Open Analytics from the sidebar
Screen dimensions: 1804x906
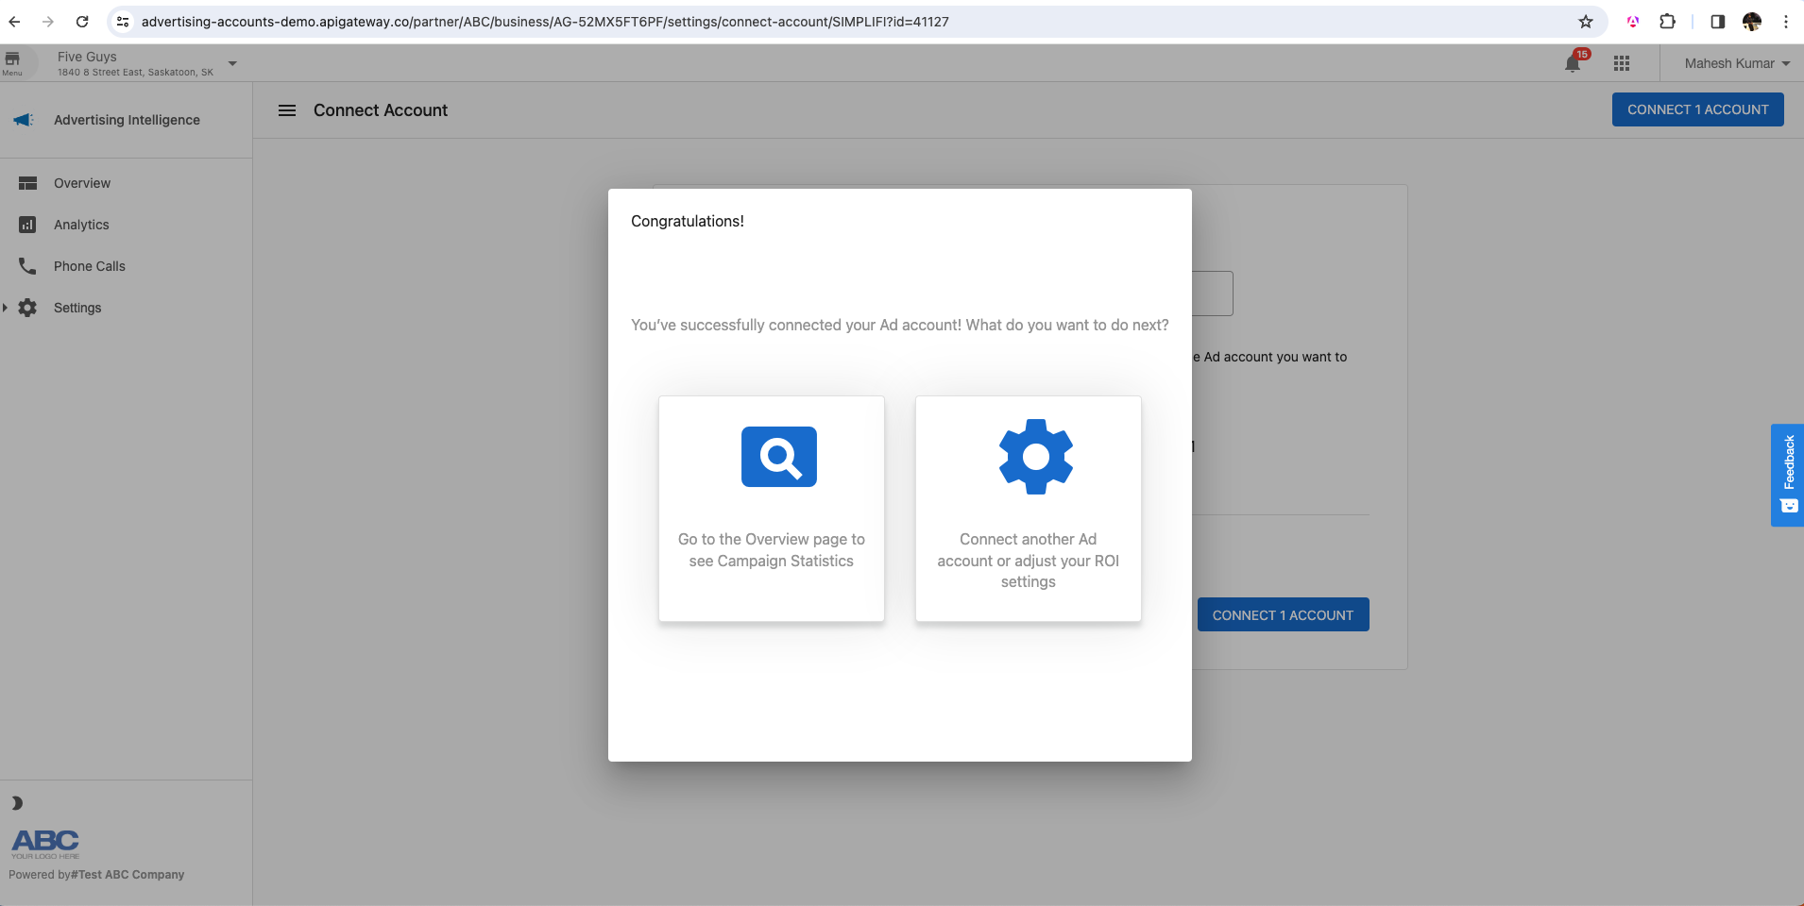tap(81, 225)
